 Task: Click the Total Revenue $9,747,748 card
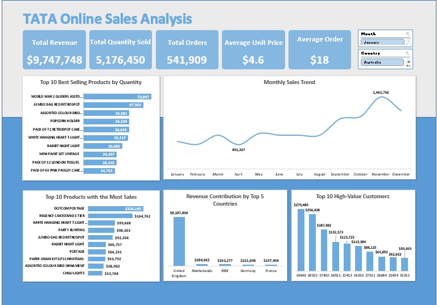55,50
